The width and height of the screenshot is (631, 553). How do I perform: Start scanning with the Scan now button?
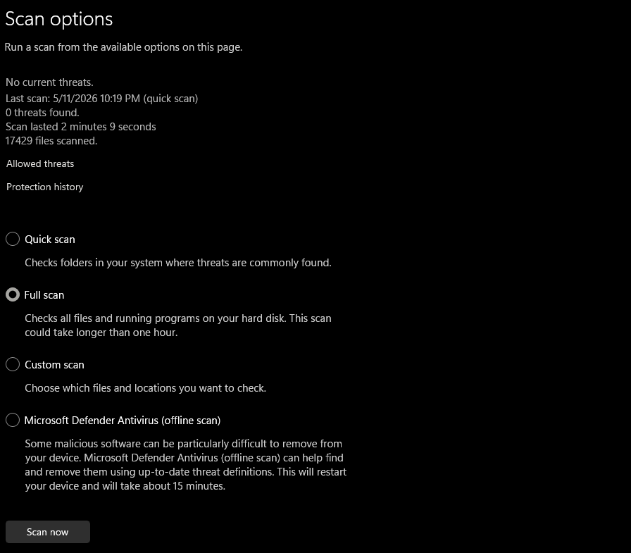47,532
